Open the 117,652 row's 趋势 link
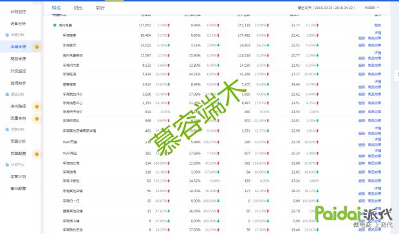The image size is (399, 234). point(378,25)
